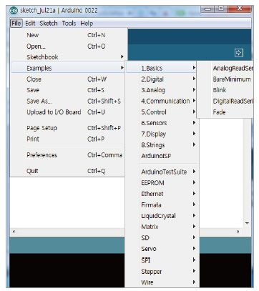
Task: Select Save As... menu item
Action: pyautogui.click(x=68, y=101)
